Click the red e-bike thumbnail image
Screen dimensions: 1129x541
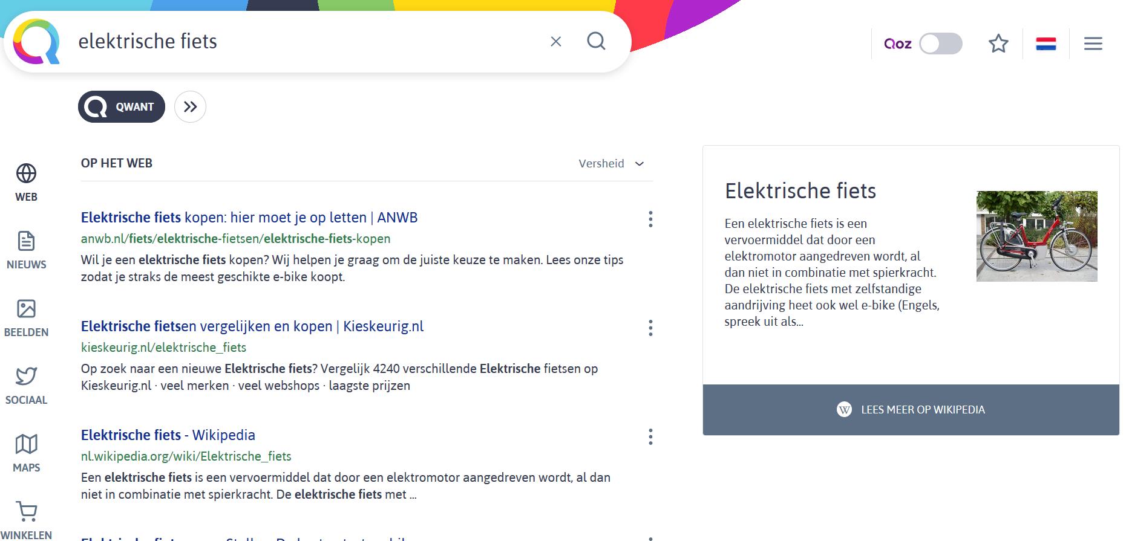(x=1036, y=236)
